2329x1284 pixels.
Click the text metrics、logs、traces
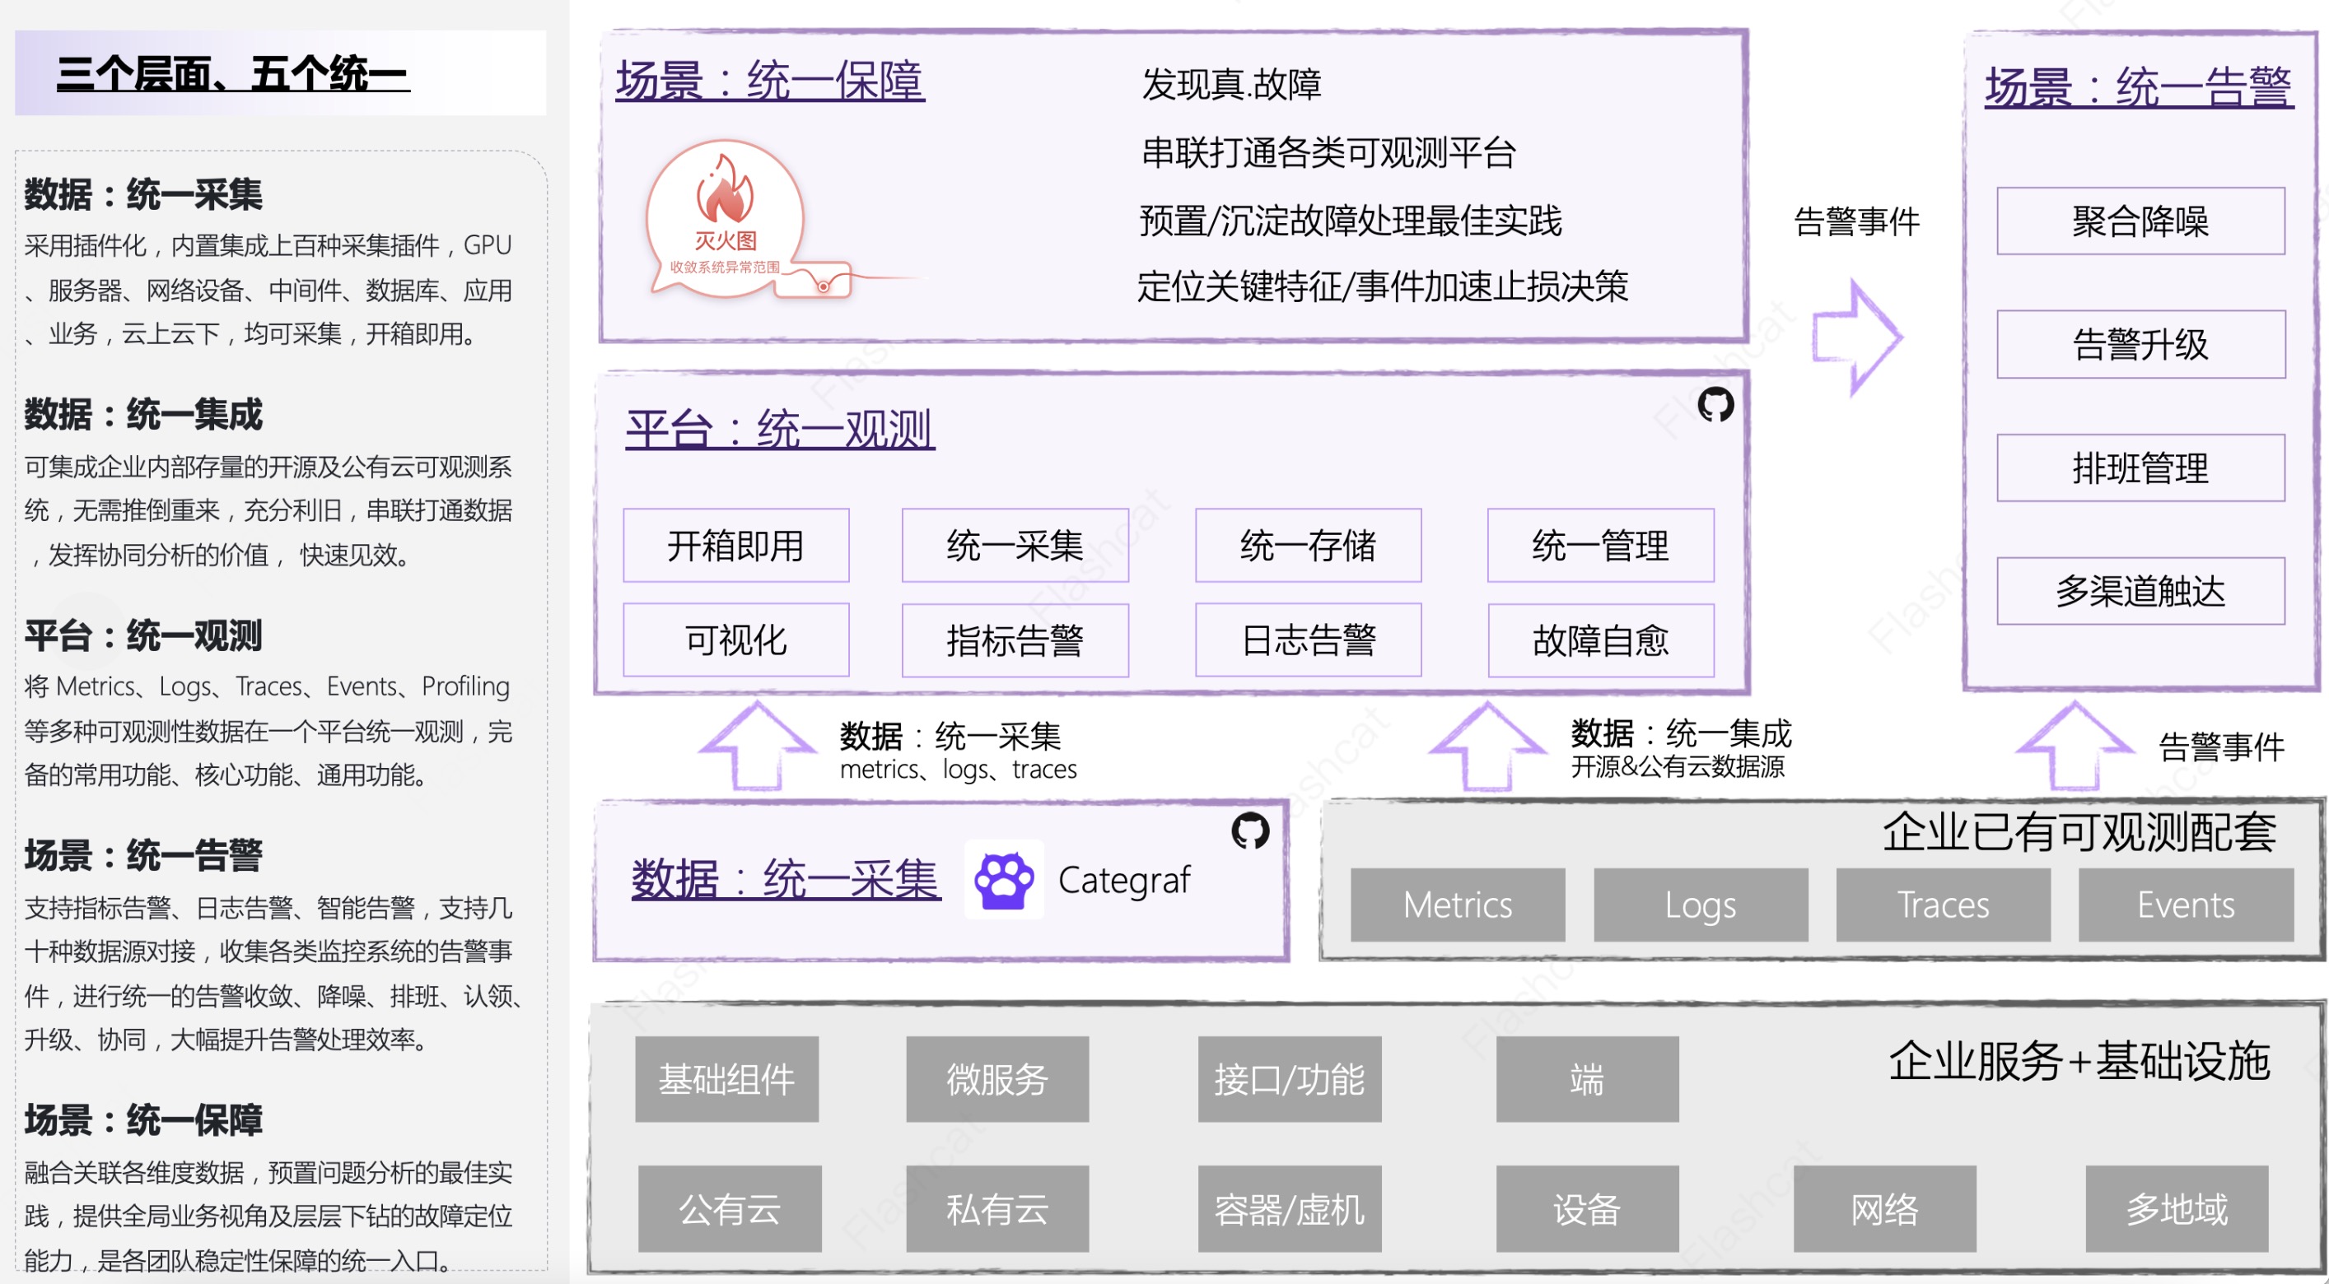[959, 769]
